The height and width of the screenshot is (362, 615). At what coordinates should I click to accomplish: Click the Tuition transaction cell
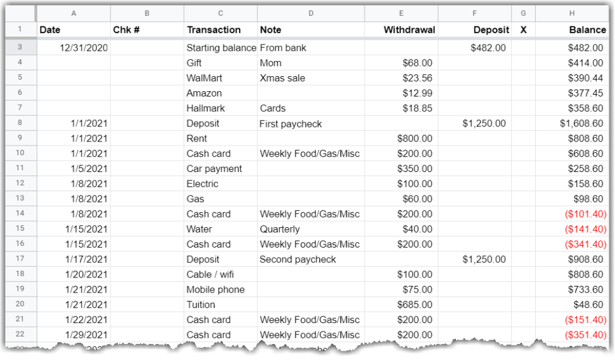[x=220, y=304]
